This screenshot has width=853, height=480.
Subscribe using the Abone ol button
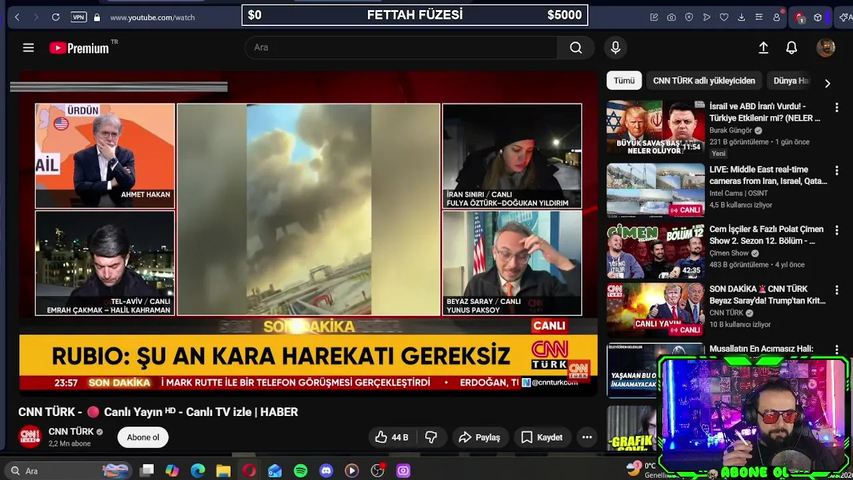point(143,437)
